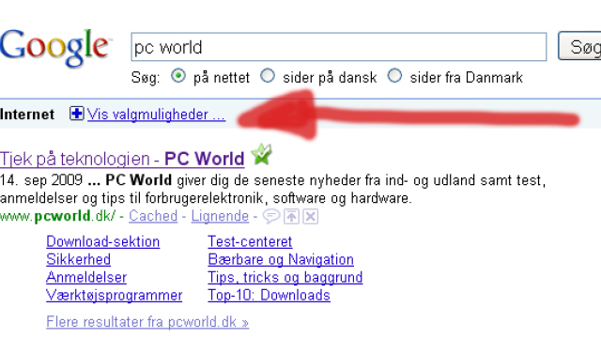
Task: Open the Download-sektion sitelink
Action: coord(102,242)
